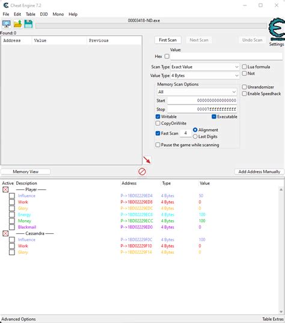Click the First Scan button
Image resolution: width=285 pixels, height=323 pixels.
(168, 40)
